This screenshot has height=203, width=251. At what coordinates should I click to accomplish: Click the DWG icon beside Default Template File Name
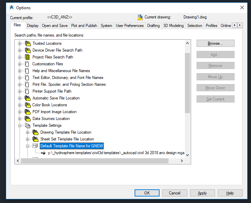35,146
